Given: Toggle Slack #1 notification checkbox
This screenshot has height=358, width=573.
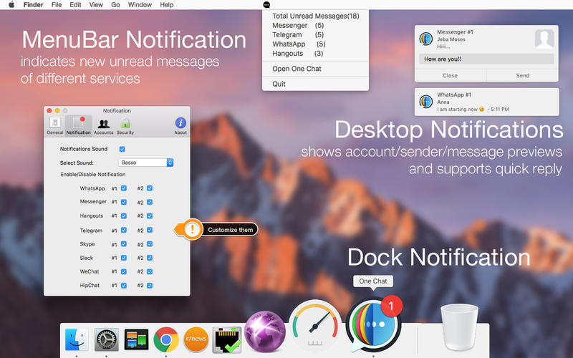Looking at the screenshot, I should 124,258.
